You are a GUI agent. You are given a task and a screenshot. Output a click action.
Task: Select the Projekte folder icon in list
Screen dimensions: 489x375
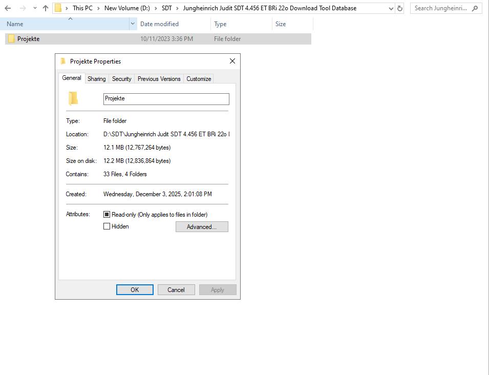point(12,39)
